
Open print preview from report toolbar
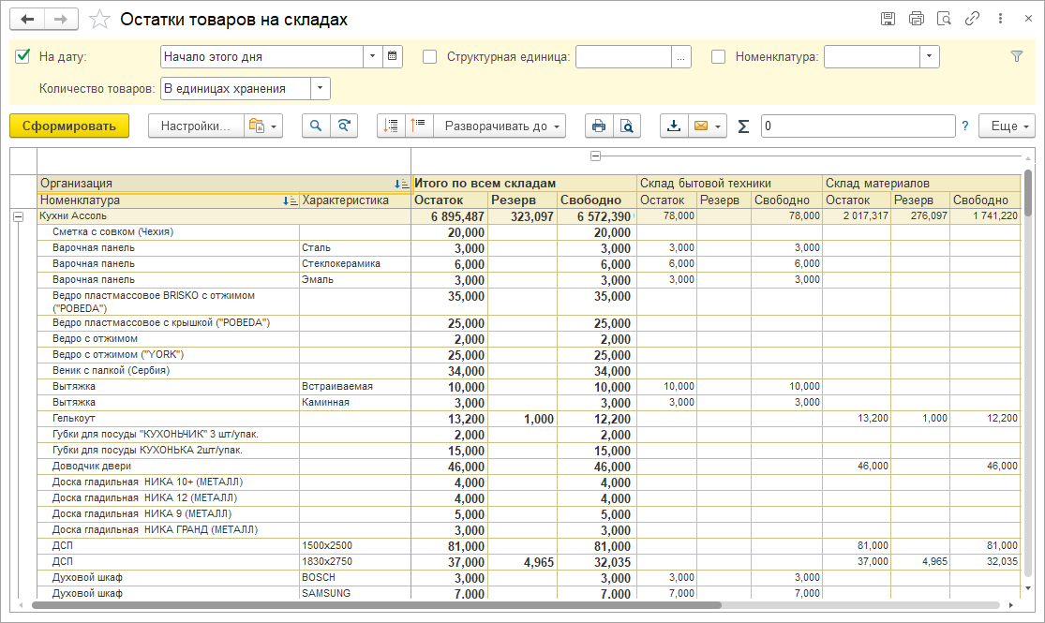[626, 126]
